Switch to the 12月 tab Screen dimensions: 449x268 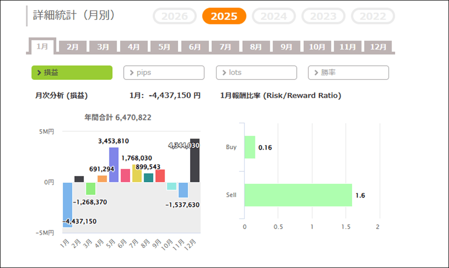378,47
